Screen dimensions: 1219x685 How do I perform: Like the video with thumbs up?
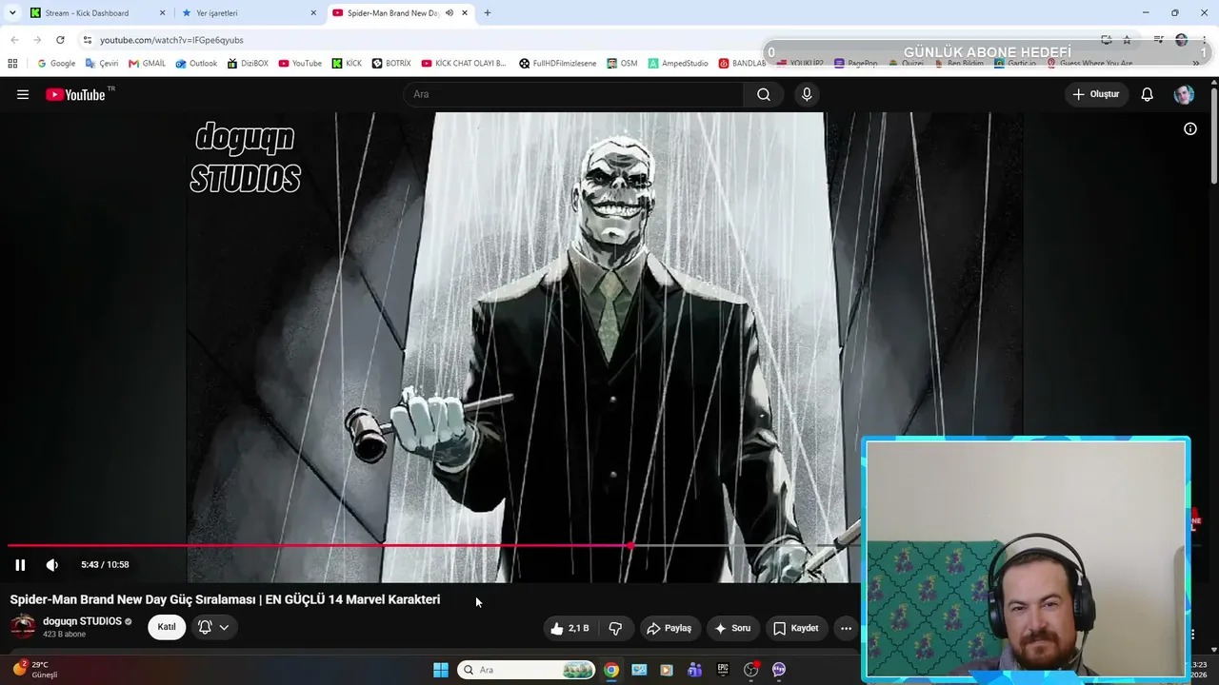(x=570, y=628)
